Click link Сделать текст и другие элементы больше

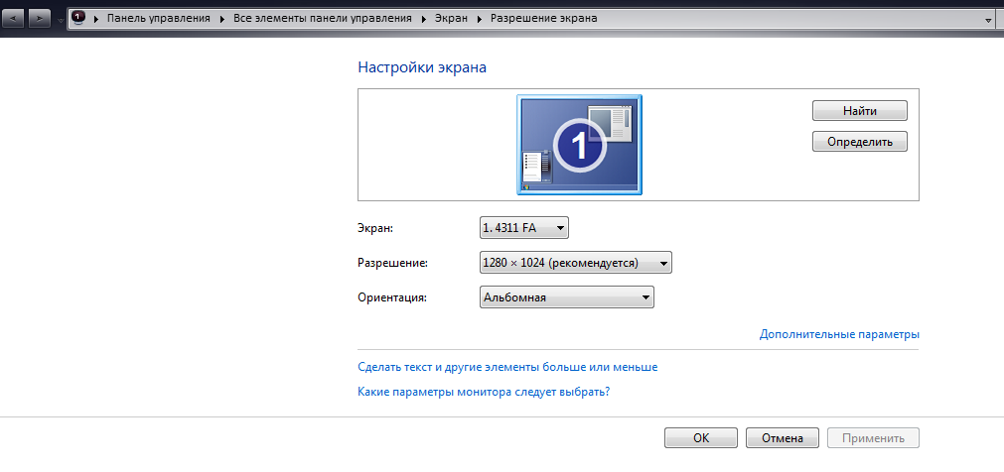tap(506, 367)
